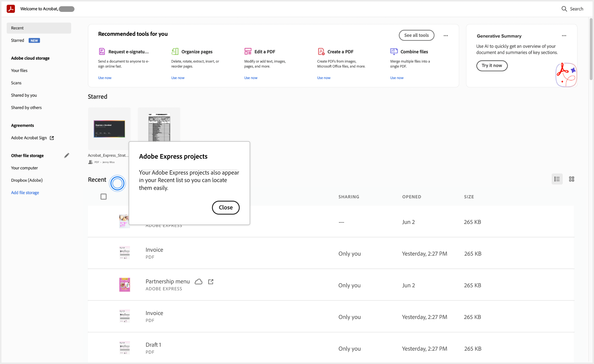Click Try it now for Generative Summary
594x364 pixels.
(x=492, y=66)
